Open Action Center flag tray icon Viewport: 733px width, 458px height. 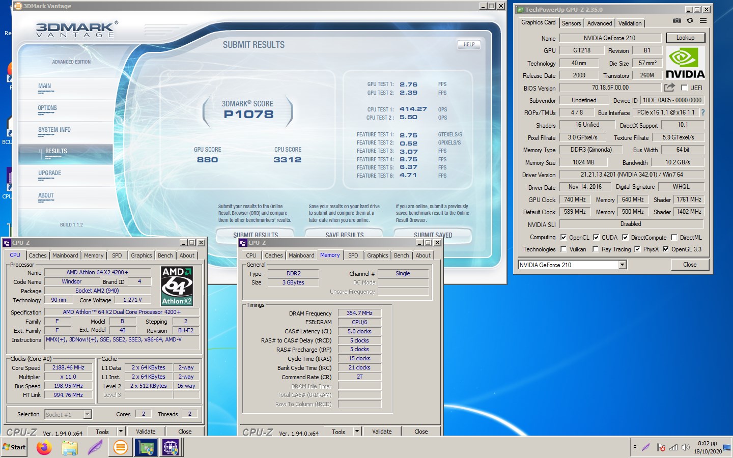pyautogui.click(x=661, y=447)
